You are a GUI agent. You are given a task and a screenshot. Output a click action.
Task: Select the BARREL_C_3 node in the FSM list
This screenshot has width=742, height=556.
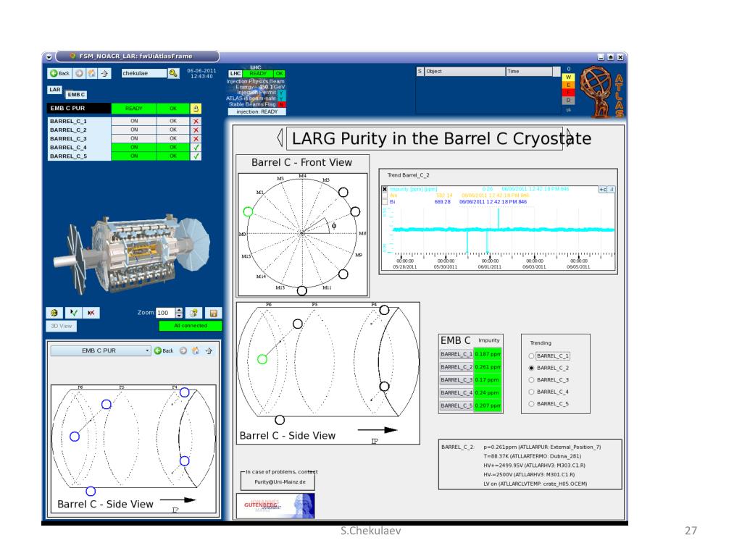(80, 138)
